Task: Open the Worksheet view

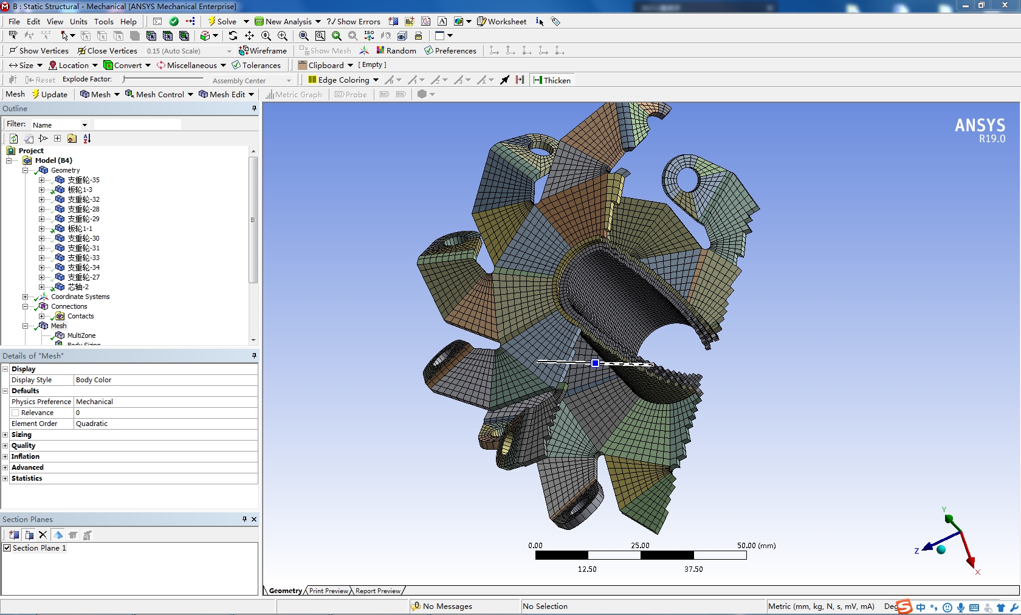Action: click(x=501, y=21)
